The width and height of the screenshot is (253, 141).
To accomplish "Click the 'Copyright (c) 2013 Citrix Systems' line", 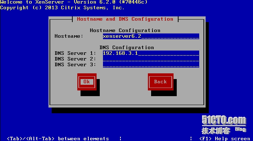I will (62, 8).
